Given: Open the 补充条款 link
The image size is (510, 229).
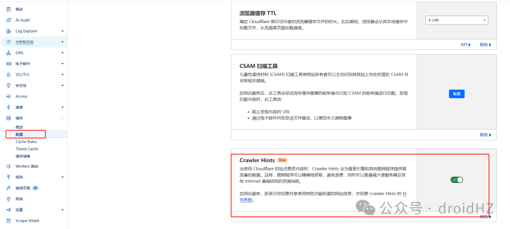Looking at the screenshot, I should pyautogui.click(x=403, y=197).
